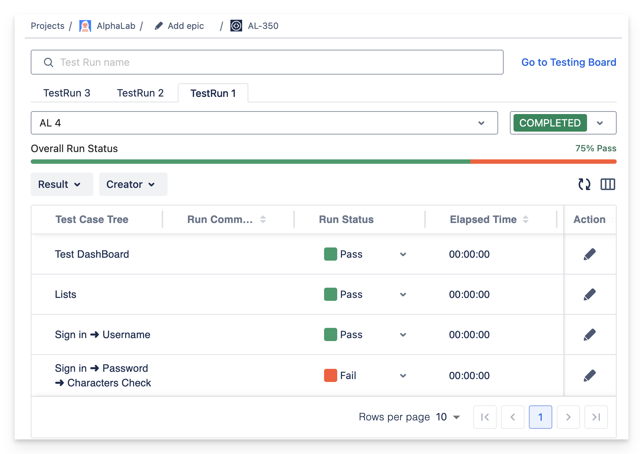Change Fail status dropdown for Characters Check
The image size is (643, 454).
point(403,375)
